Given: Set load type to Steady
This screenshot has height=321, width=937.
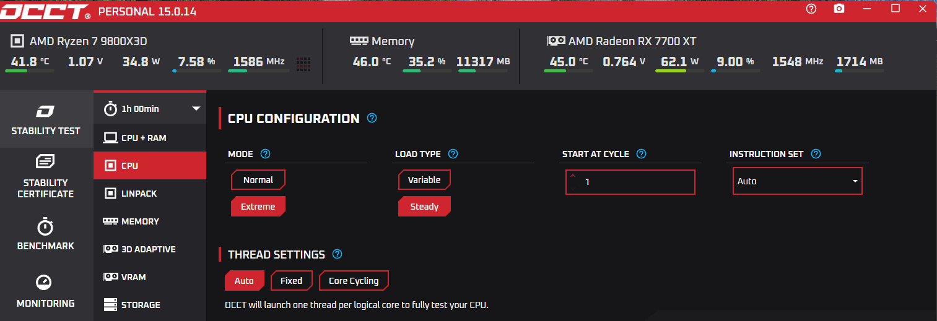Looking at the screenshot, I should (424, 207).
